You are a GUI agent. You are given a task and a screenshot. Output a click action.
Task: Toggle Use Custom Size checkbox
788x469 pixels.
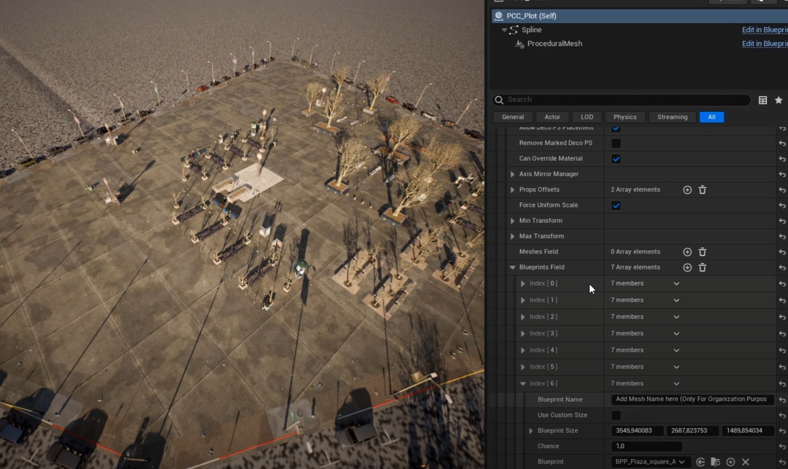(x=616, y=415)
